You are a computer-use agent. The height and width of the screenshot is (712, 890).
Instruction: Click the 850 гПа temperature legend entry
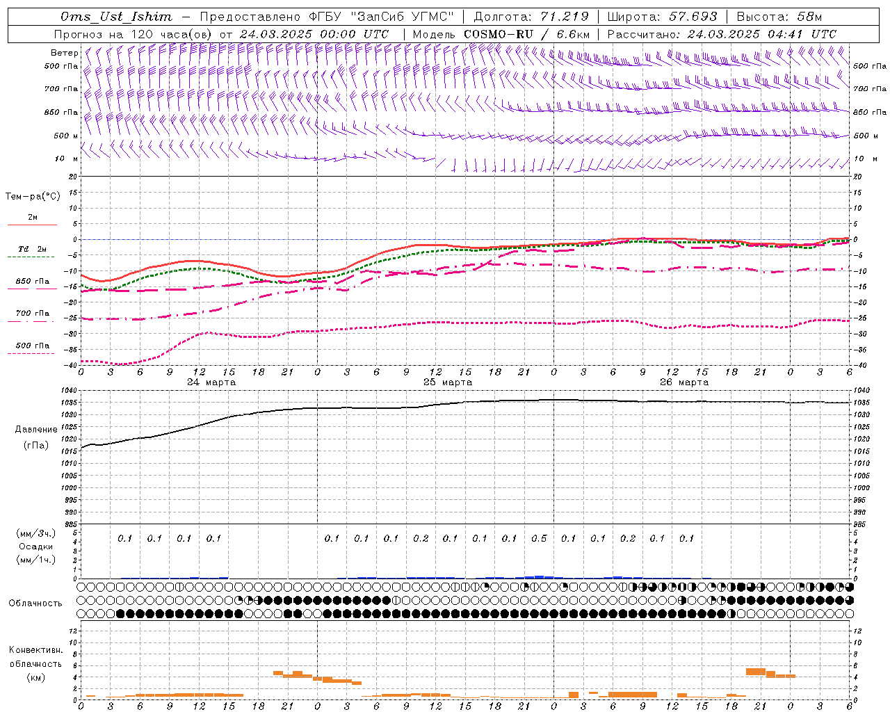[x=33, y=281]
